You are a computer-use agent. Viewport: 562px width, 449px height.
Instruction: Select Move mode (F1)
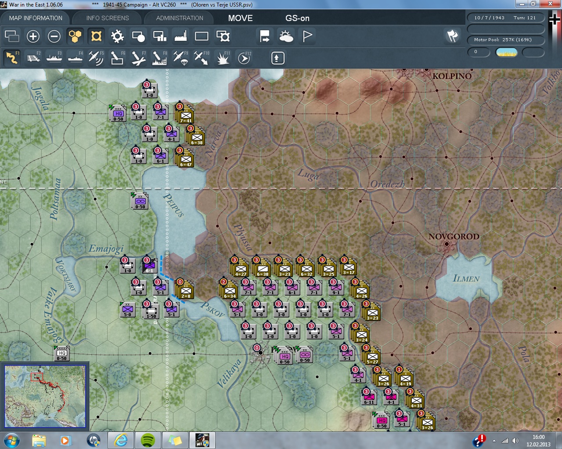click(x=12, y=58)
